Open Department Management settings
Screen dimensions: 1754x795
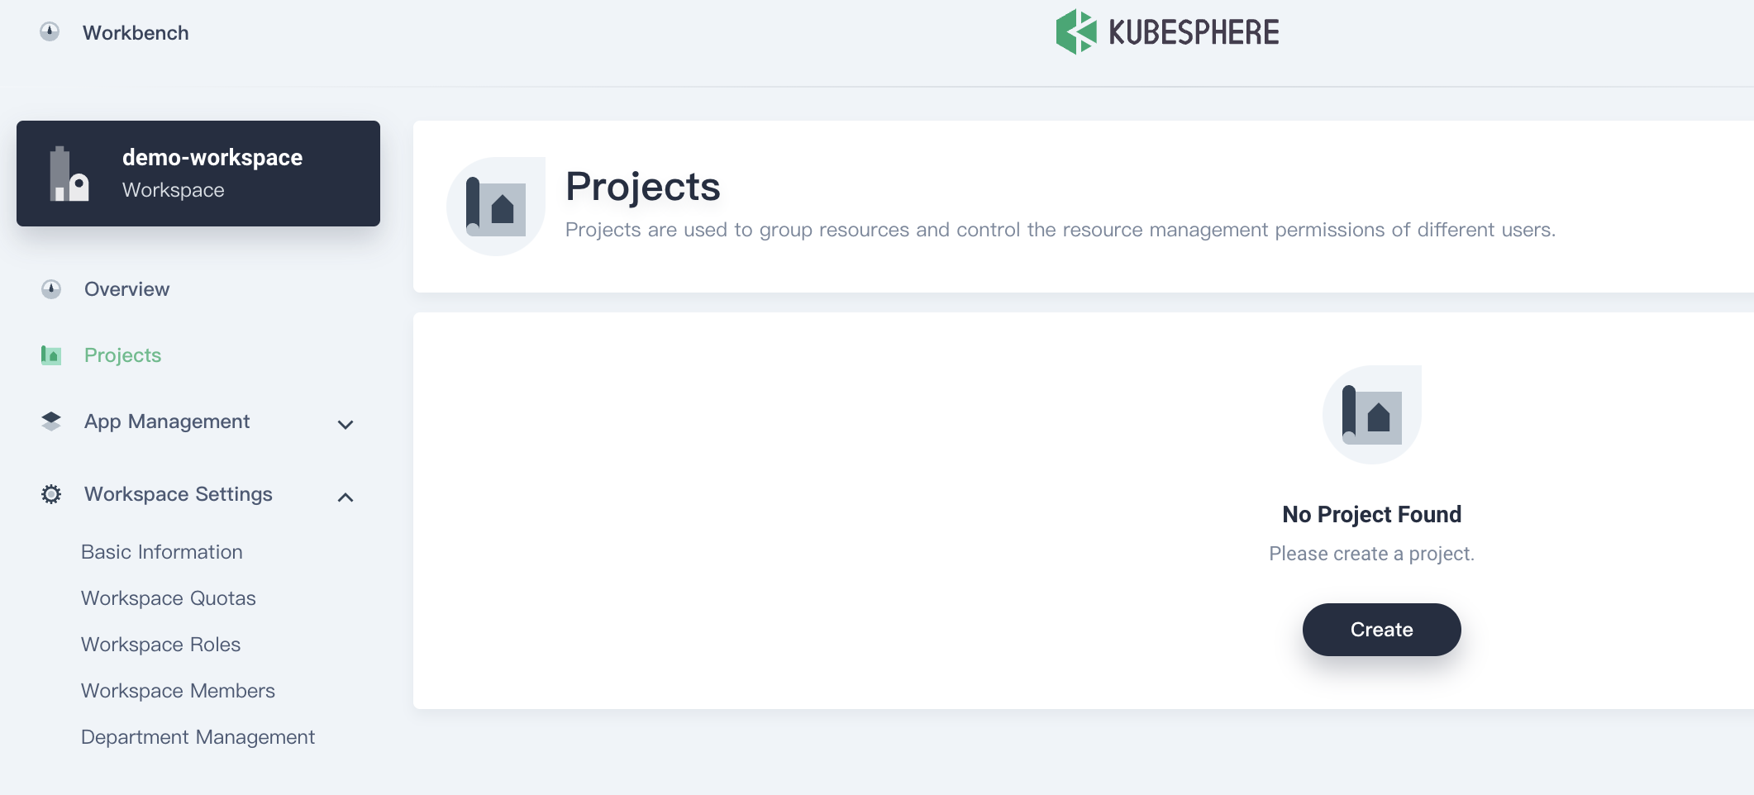click(x=198, y=736)
